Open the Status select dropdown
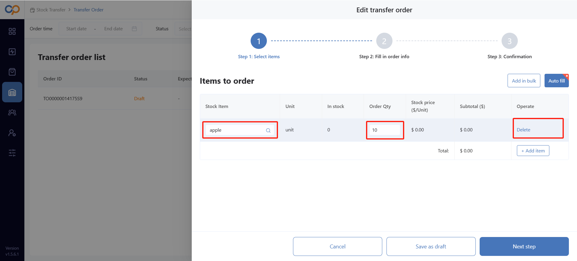 (x=183, y=29)
